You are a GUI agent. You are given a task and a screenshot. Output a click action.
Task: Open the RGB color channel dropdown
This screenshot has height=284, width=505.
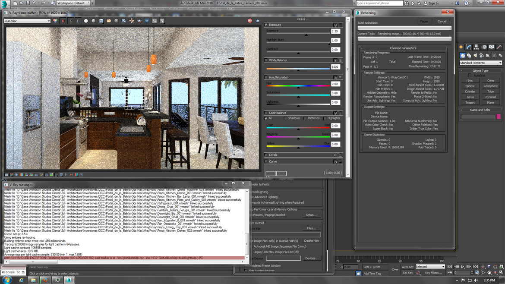[x=27, y=21]
